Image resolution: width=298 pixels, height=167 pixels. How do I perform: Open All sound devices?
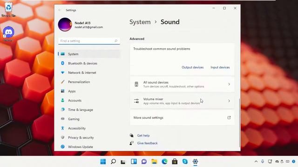tap(182, 84)
